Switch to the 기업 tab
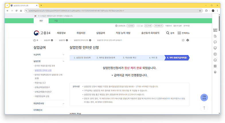 (56, 21)
